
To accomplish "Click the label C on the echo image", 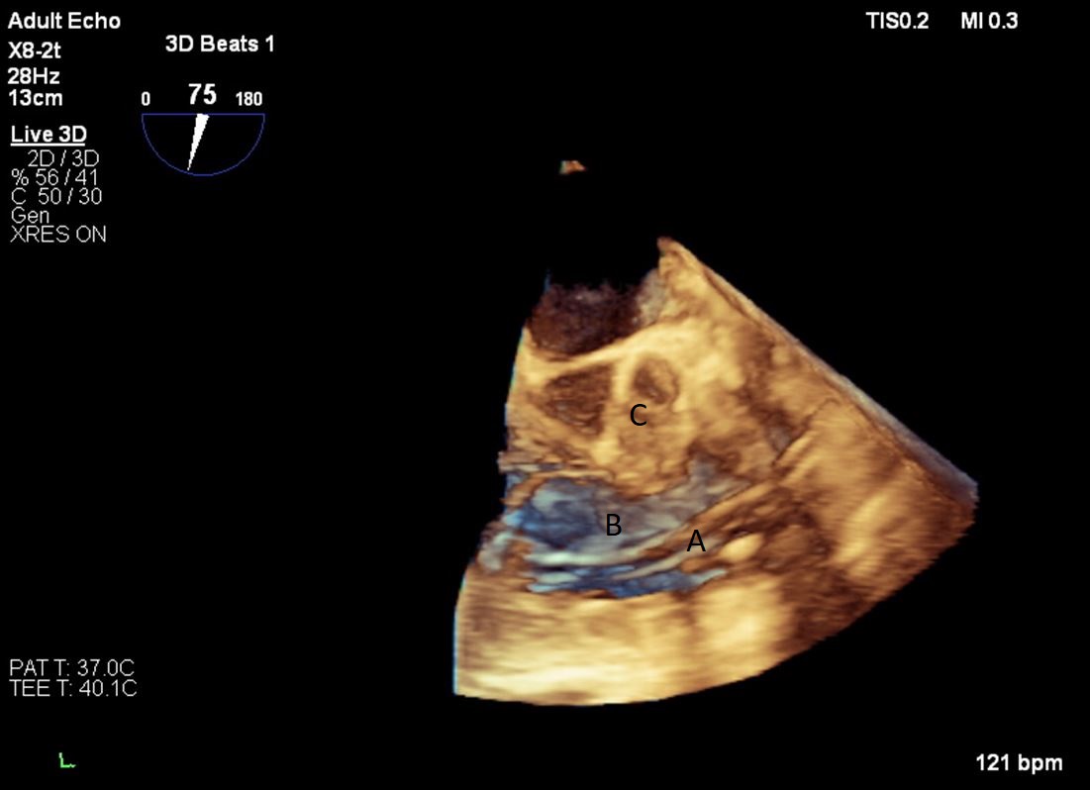I will [x=639, y=416].
